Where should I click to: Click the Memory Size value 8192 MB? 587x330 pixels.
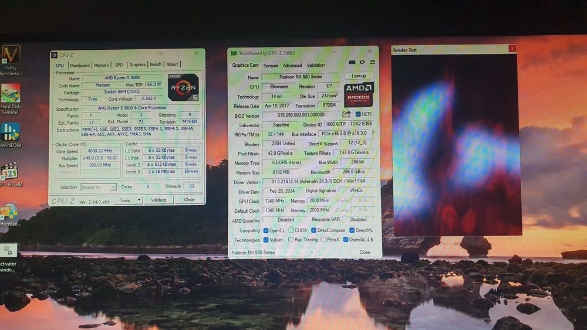click(x=281, y=172)
